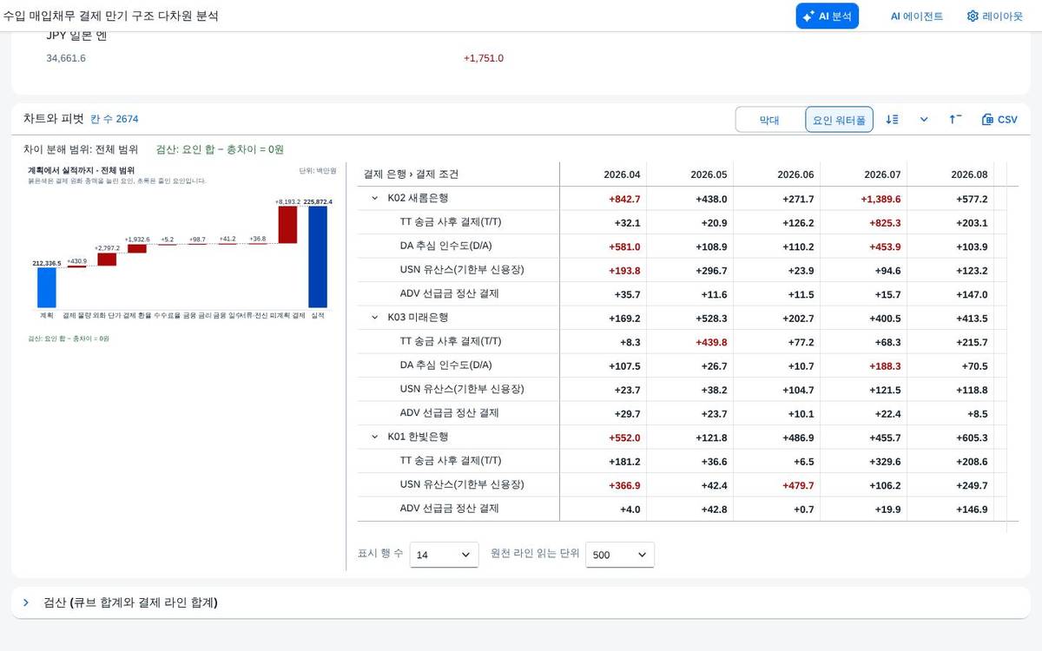The height and width of the screenshot is (651, 1042).
Task: Open the AI 에이전트 link
Action: (x=916, y=16)
